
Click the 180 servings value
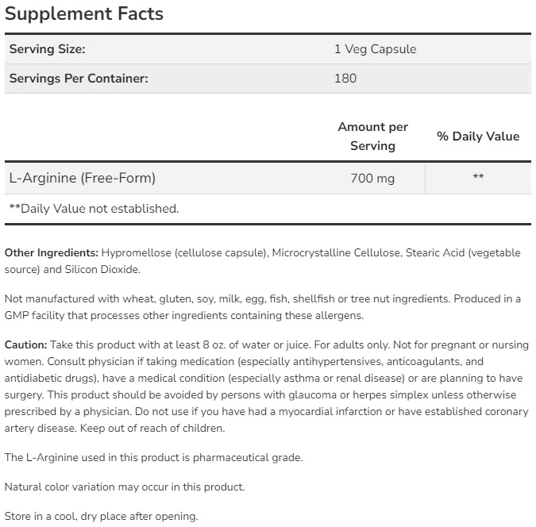coord(345,79)
